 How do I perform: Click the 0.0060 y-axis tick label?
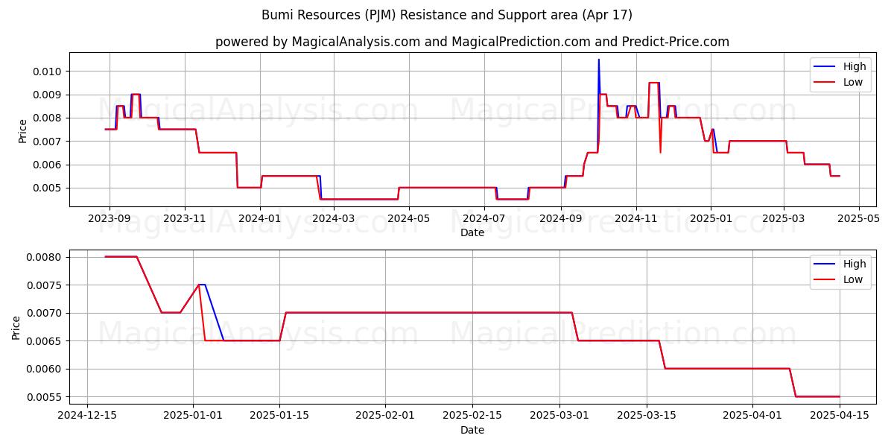click(45, 369)
